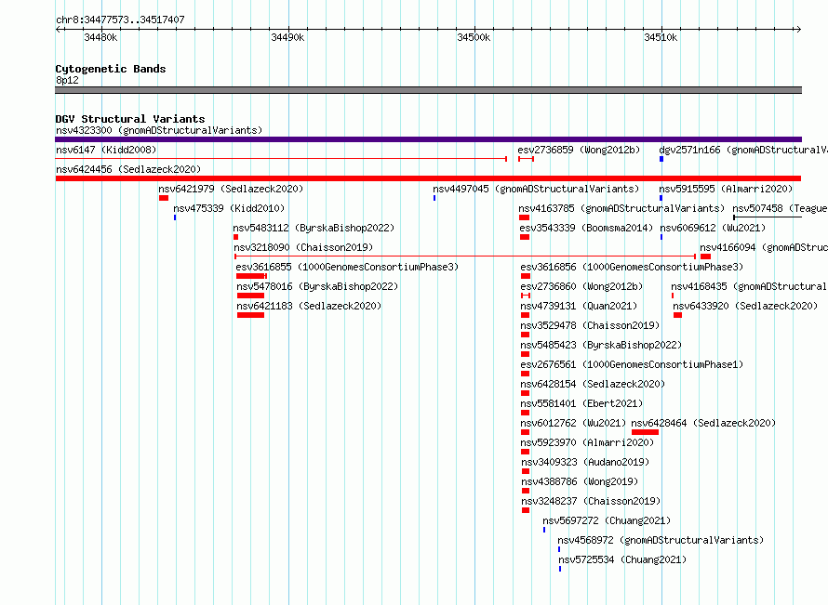Viewport: 828px width, 605px height.
Task: Click the DGV Structural Variants track title
Action: coord(130,119)
